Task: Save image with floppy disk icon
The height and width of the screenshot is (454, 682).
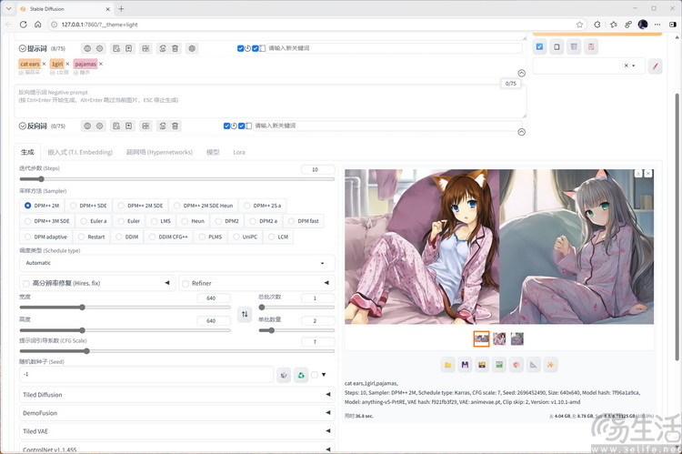Action: [465, 365]
